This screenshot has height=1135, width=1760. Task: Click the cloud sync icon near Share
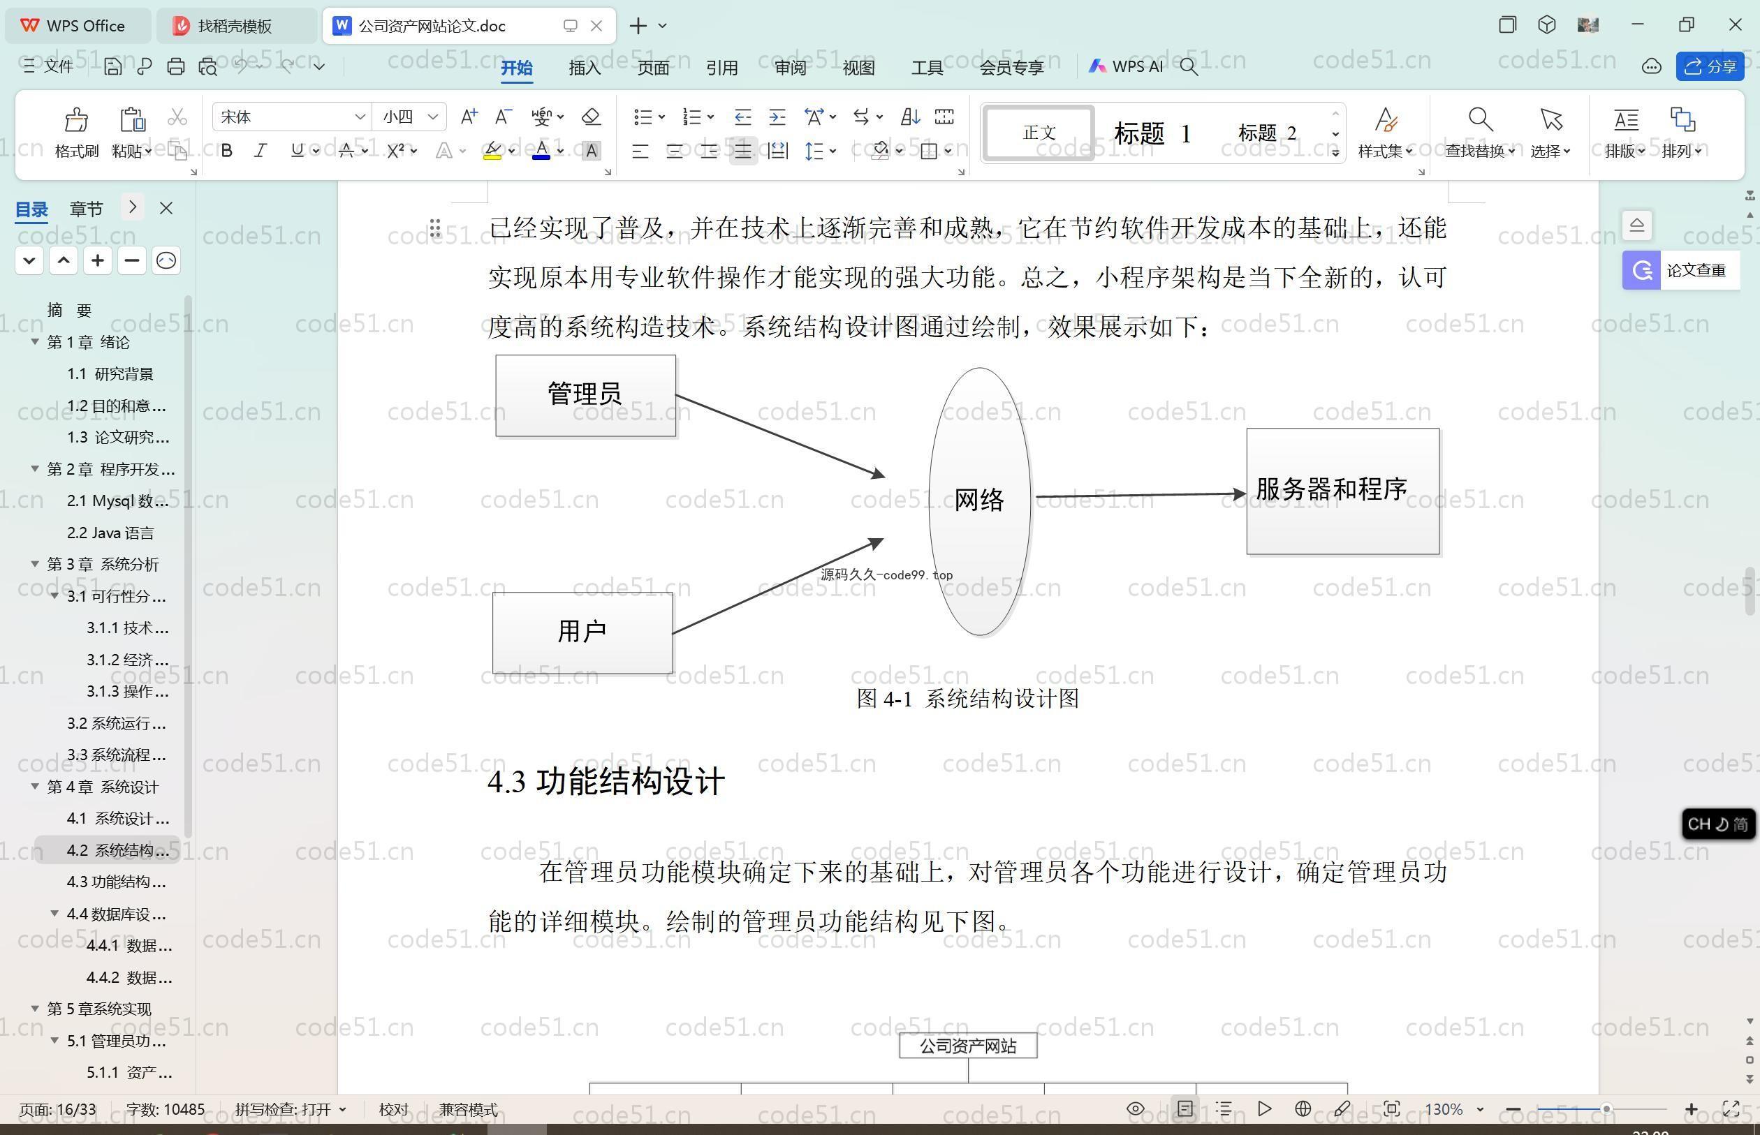tap(1651, 67)
